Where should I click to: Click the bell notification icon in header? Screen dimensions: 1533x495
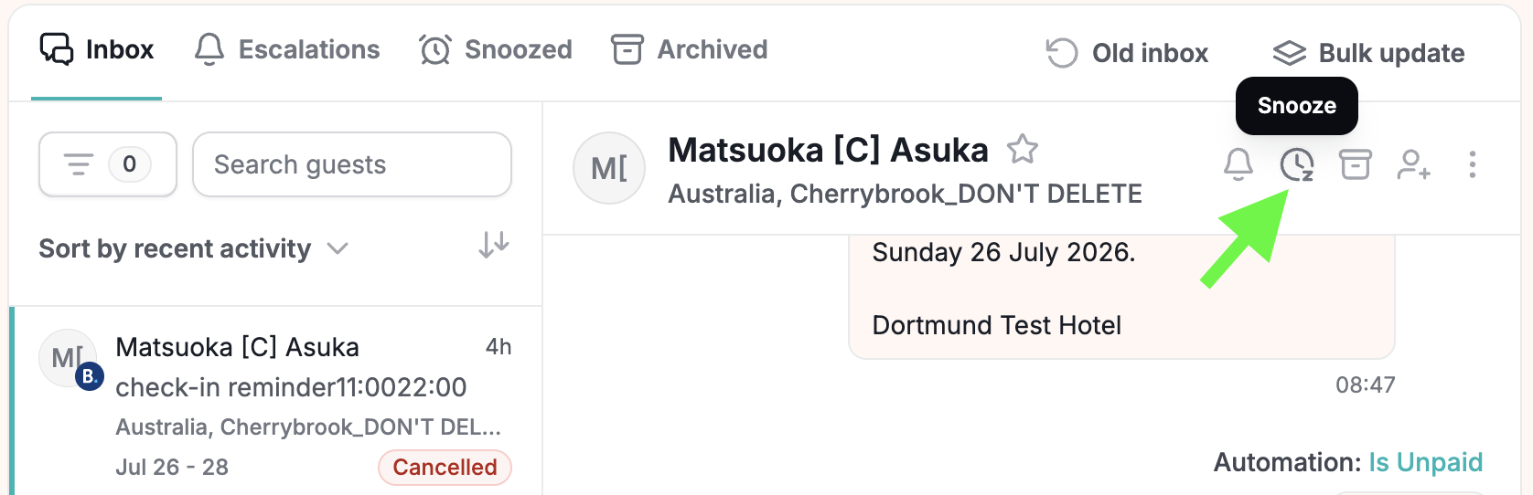click(x=1238, y=164)
